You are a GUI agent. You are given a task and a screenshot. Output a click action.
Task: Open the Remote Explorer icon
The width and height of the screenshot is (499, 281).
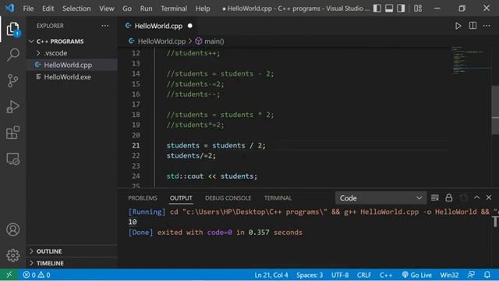point(12,158)
